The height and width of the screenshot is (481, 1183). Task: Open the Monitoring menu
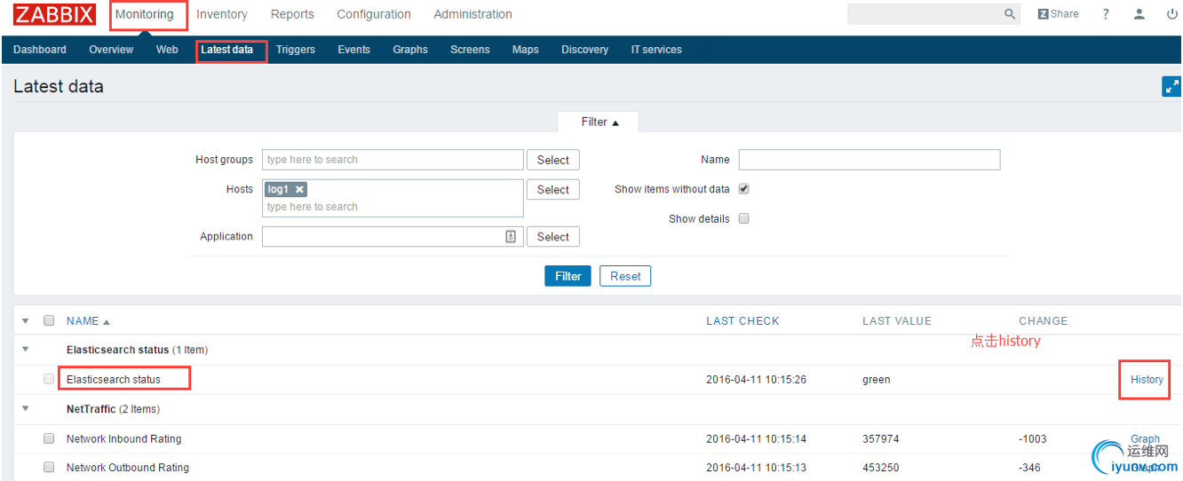(x=145, y=14)
